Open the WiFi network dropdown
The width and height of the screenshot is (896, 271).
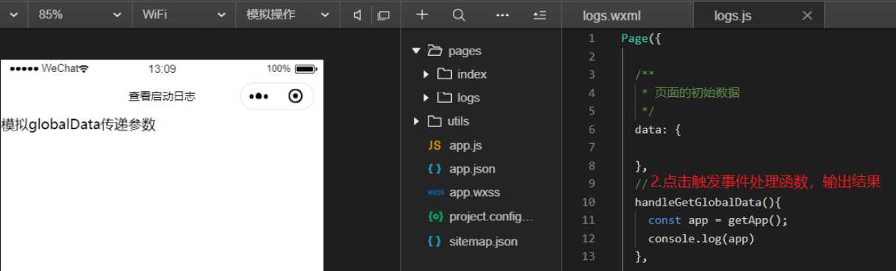pos(184,15)
